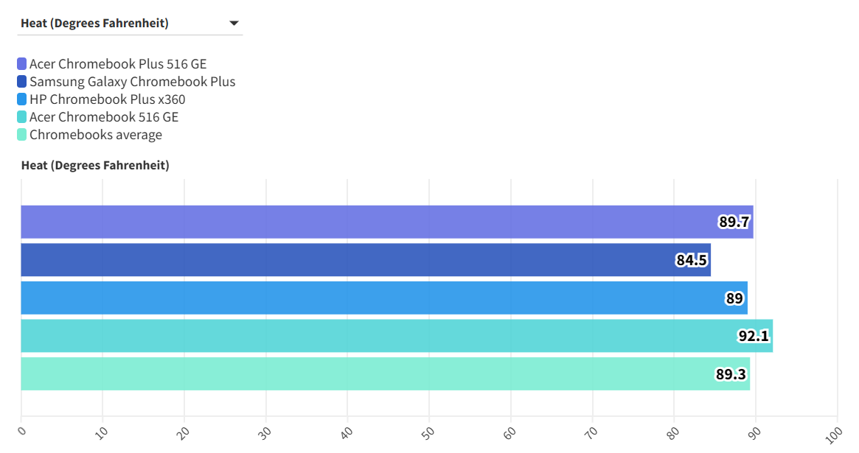859x453 pixels.
Task: Toggle Acer Chromebook Plus 516 GE series label
Action: (x=118, y=64)
